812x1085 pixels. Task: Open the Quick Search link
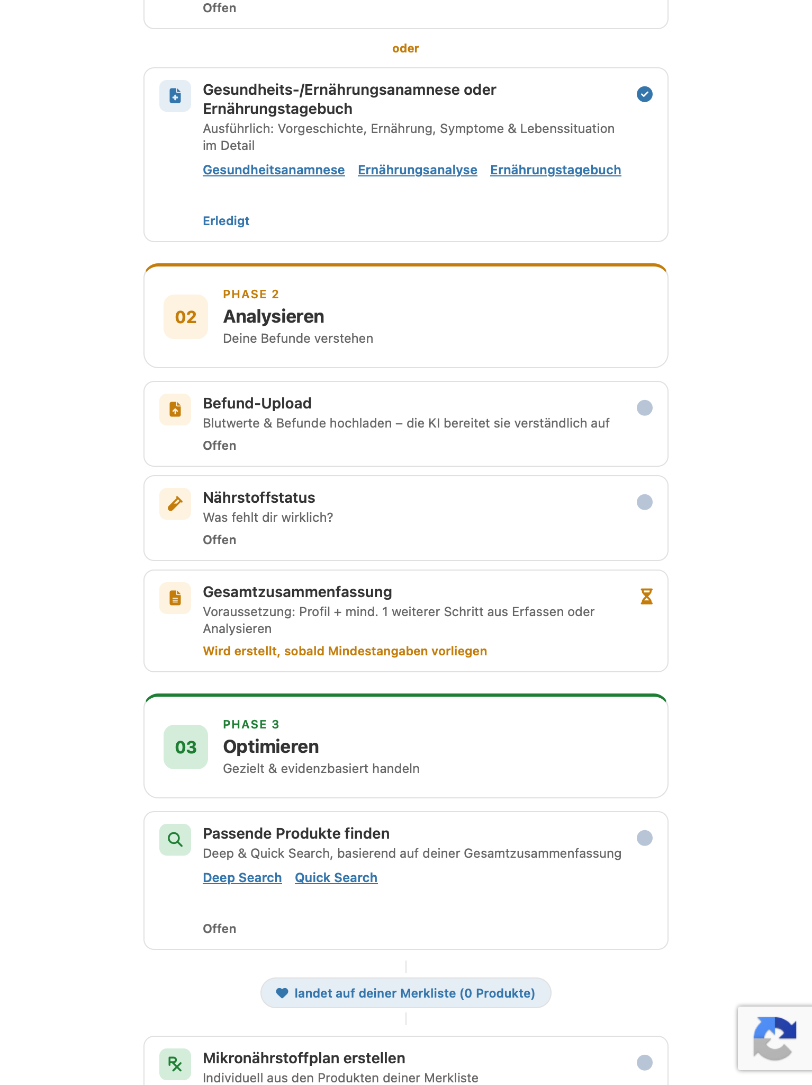pyautogui.click(x=336, y=878)
